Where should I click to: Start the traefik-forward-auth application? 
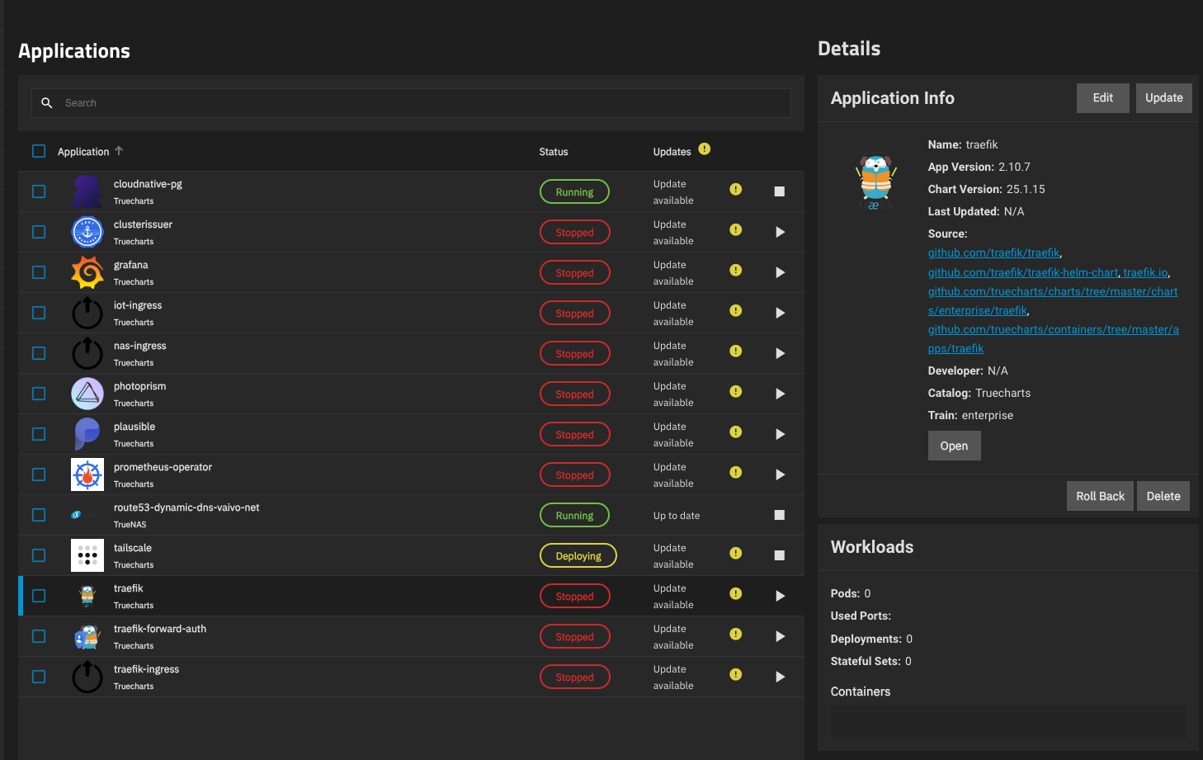point(780,636)
